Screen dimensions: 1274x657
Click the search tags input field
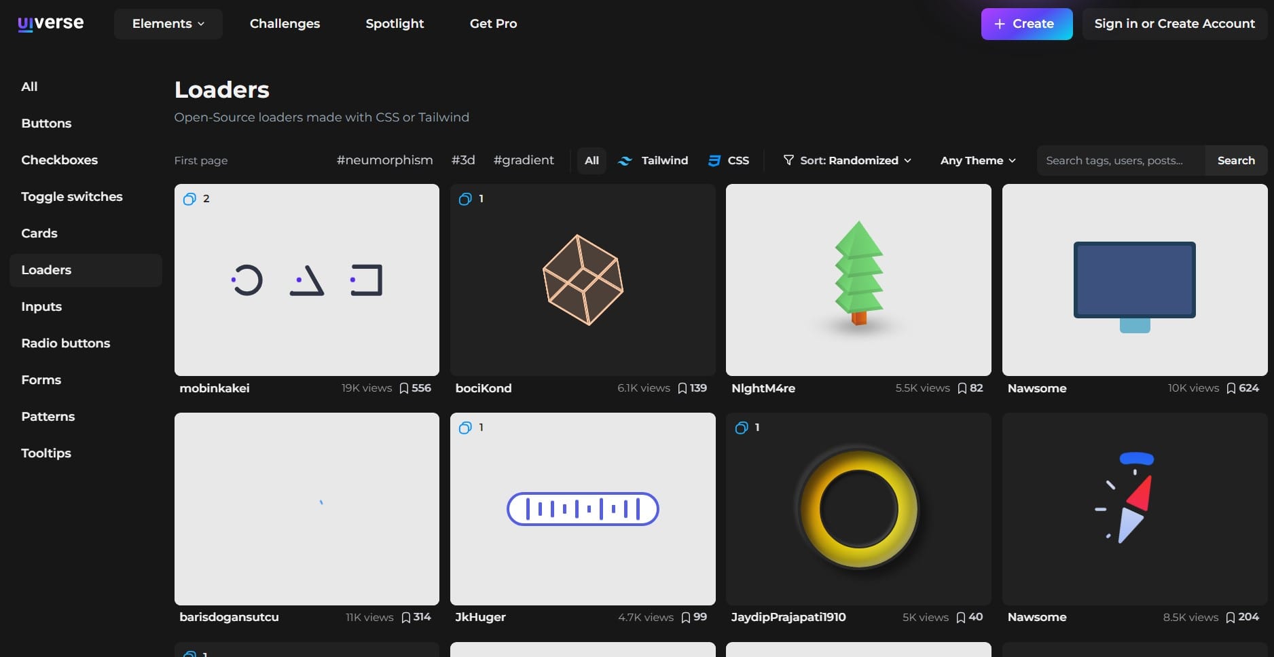click(x=1120, y=160)
